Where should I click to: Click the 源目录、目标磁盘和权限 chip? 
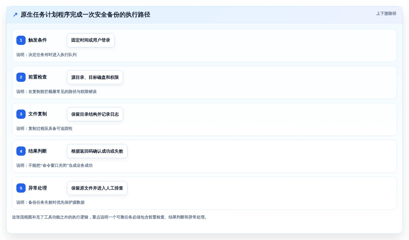coord(95,77)
